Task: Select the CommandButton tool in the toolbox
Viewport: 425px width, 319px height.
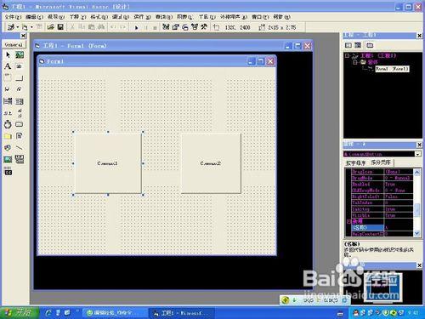Action: pyautogui.click(x=20, y=77)
